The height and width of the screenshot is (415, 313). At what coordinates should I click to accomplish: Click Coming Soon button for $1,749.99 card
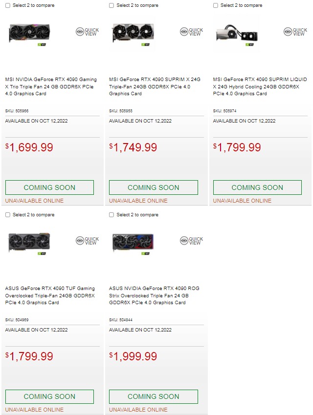153,187
